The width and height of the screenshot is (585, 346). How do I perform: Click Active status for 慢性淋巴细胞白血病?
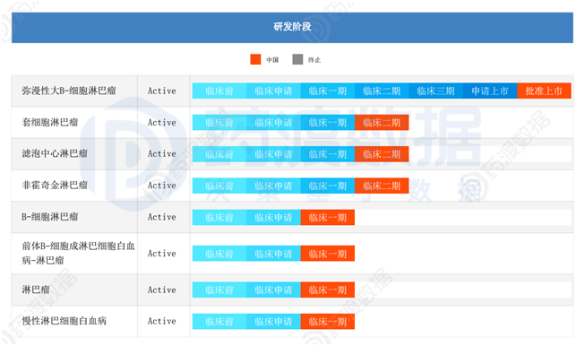(162, 321)
